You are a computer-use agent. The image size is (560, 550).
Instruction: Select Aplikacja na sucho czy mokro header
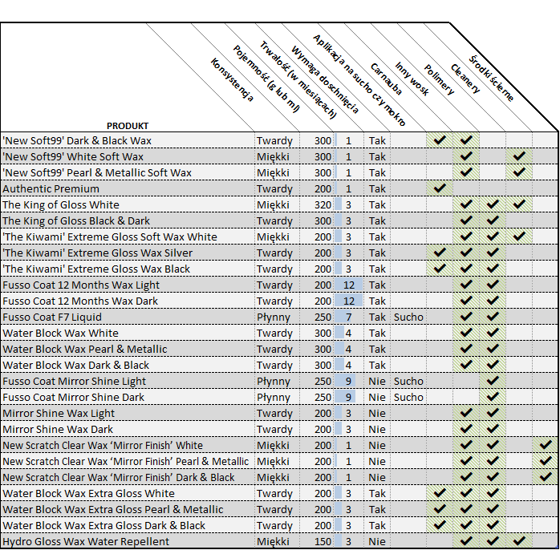pos(359,81)
